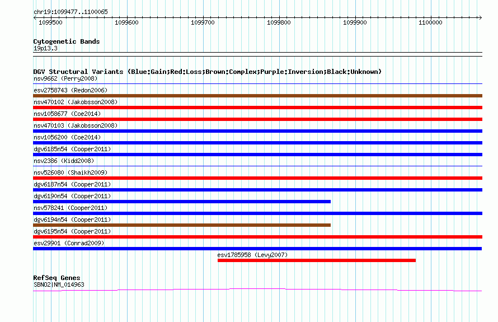Select the 19p13.3 band label
498x322 pixels.
coord(45,48)
